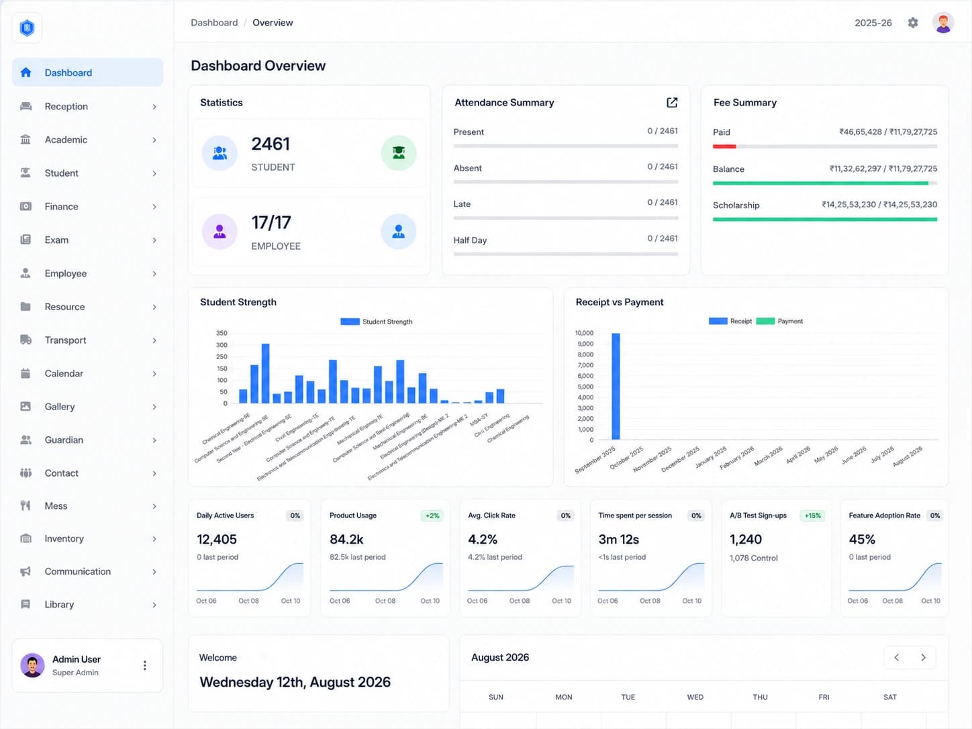The width and height of the screenshot is (972, 729).
Task: Click the Exam sidebar icon
Action: [x=26, y=240]
